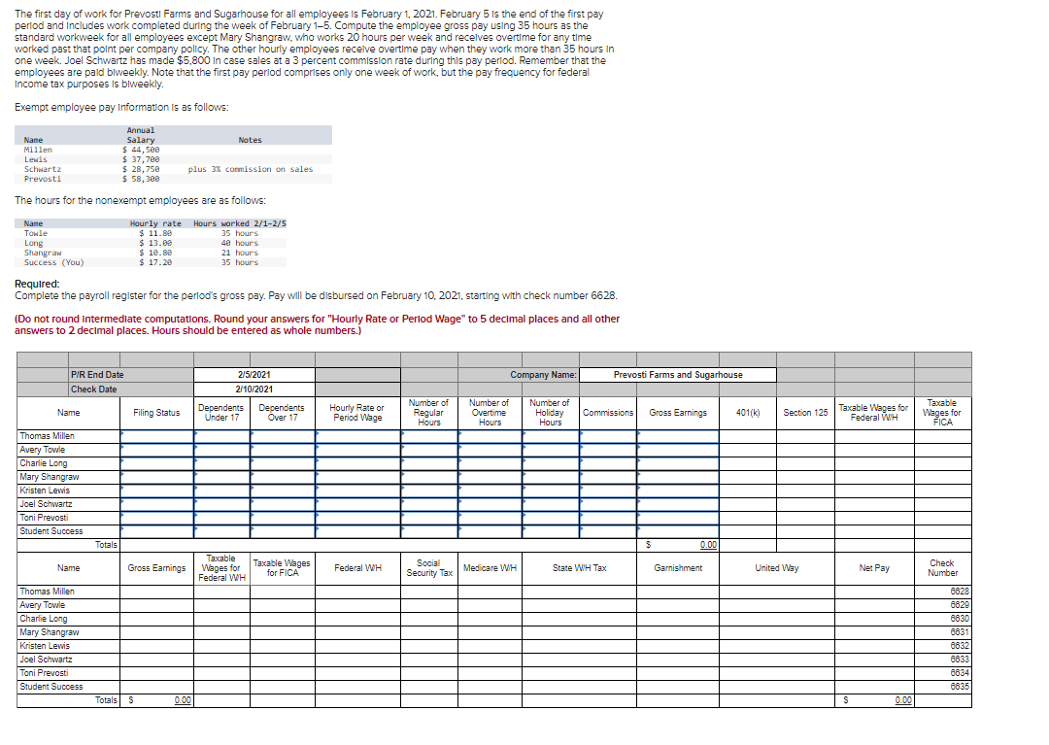Click check number 6631
1049x745 pixels.
(960, 632)
